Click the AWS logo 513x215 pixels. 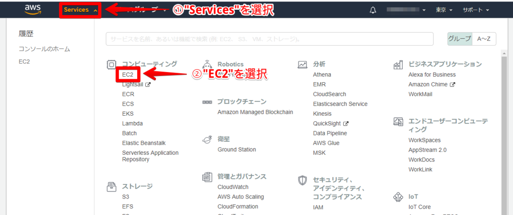[x=33, y=10]
